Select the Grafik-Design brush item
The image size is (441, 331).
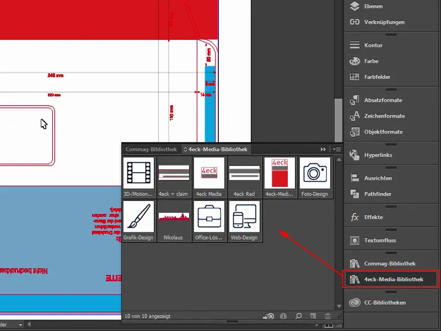point(139,221)
